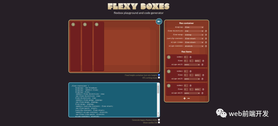Click the numbered badge 2 in flex items panel
This screenshot has height=126, width=278.
[169, 71]
